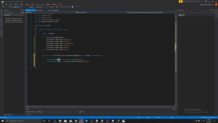Click Navigate Backward toolbar icon
This screenshot has width=218, height=123.
(3, 7)
